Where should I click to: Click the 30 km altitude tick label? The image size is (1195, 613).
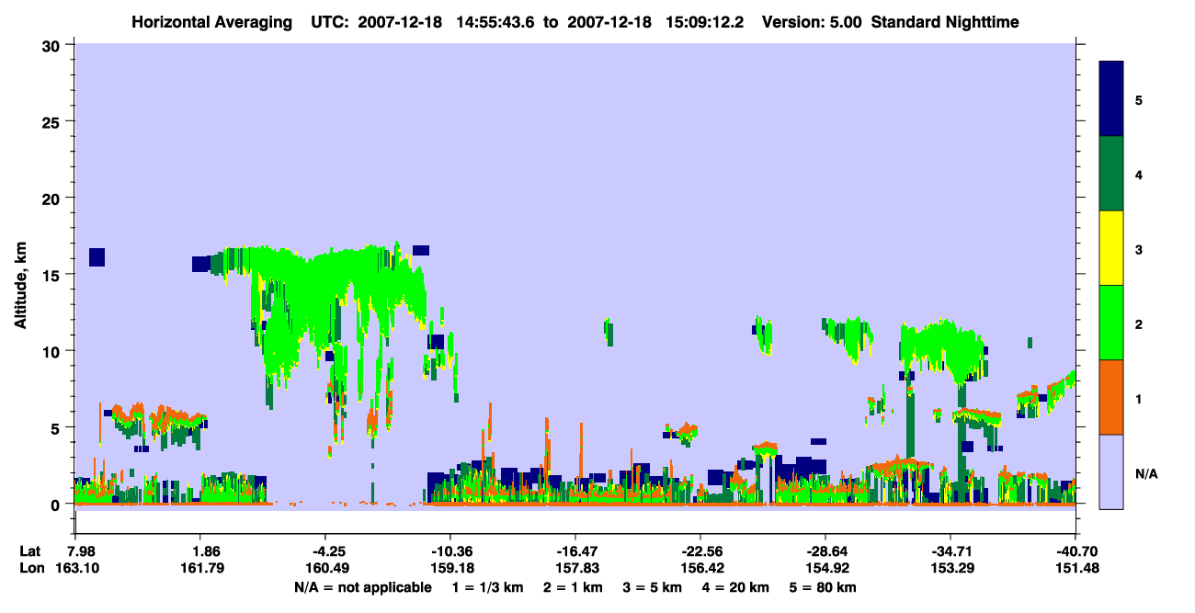point(53,44)
